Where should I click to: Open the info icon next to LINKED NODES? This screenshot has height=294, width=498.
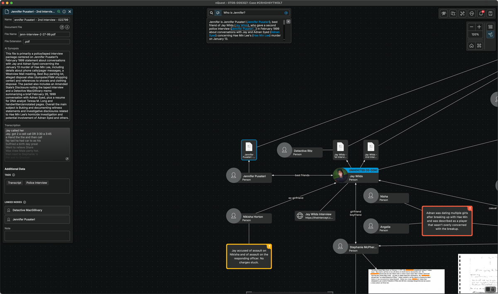tap(24, 202)
